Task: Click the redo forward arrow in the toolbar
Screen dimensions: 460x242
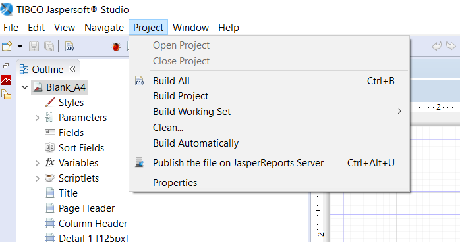Action: pyautogui.click(x=451, y=45)
